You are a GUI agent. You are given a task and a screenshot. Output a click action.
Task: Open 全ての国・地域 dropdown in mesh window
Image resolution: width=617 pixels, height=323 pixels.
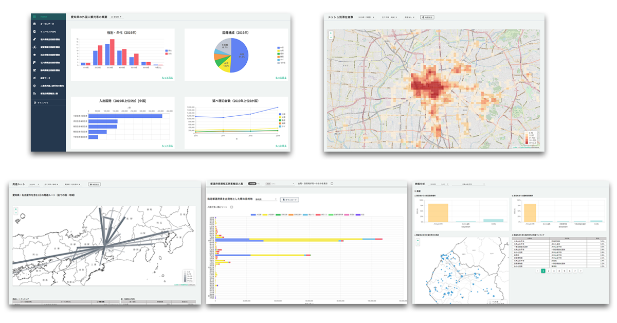pos(390,17)
